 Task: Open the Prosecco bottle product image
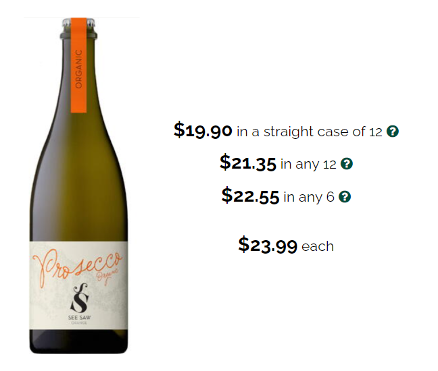[79, 186]
